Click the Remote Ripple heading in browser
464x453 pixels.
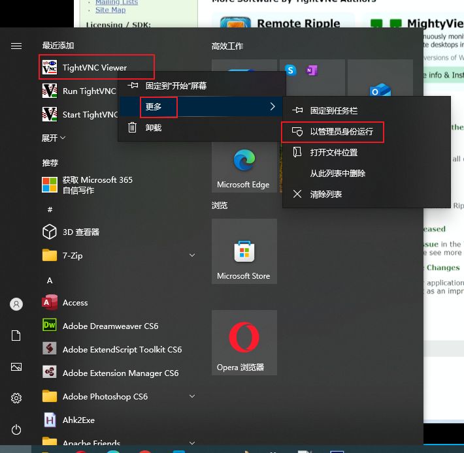[298, 23]
